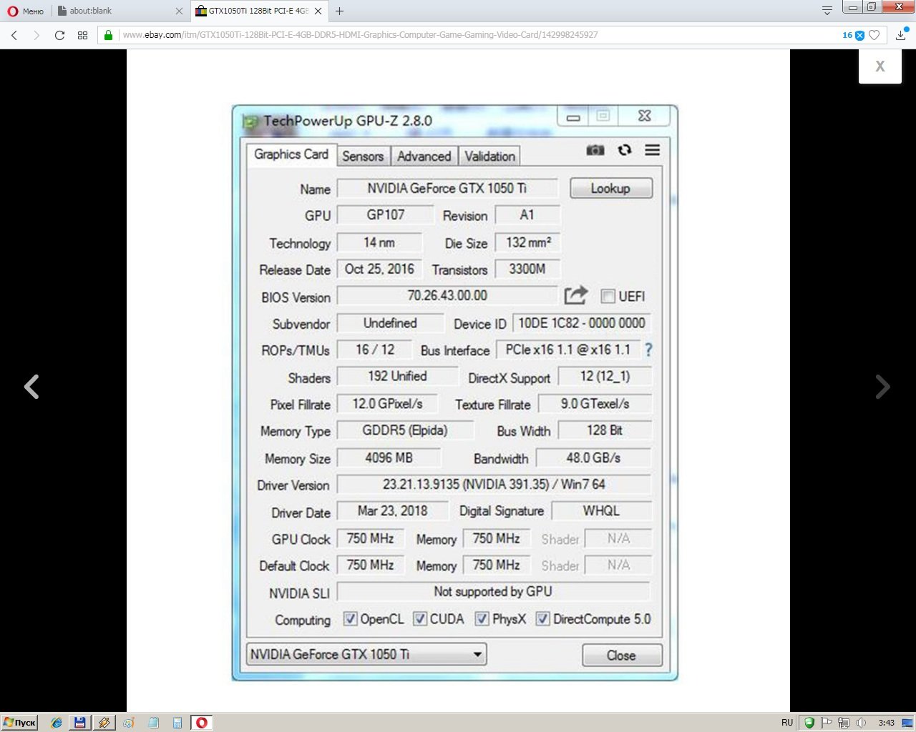Bookmark page with heart icon

click(x=874, y=35)
